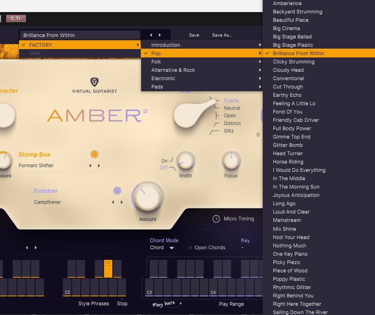Set the Mix character to Distinct

tap(232, 123)
